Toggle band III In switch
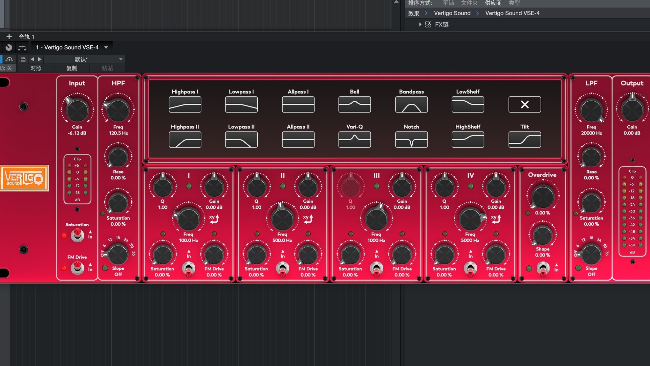Screen dimensions: 650x366 tap(376, 269)
